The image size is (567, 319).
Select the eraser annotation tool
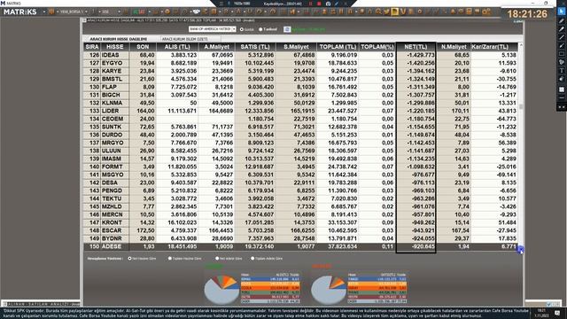point(561,79)
